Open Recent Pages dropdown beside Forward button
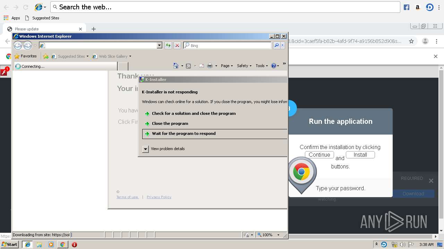Image resolution: width=444 pixels, height=249 pixels. [x=35, y=46]
